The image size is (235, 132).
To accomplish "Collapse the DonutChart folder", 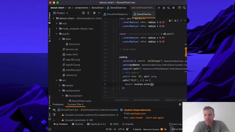I will [x=63, y=96].
